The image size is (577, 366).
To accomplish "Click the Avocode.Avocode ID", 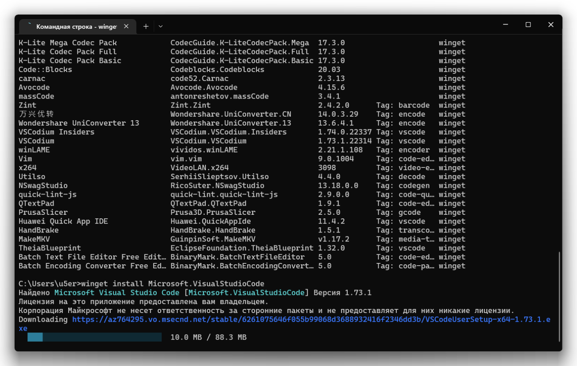I will pyautogui.click(x=204, y=87).
